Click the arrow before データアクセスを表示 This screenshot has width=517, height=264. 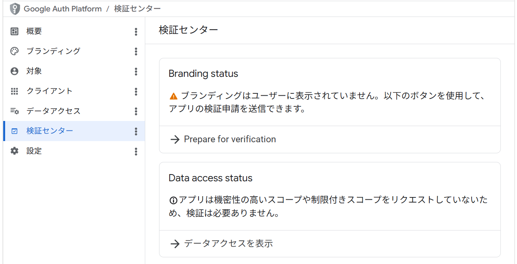[175, 244]
